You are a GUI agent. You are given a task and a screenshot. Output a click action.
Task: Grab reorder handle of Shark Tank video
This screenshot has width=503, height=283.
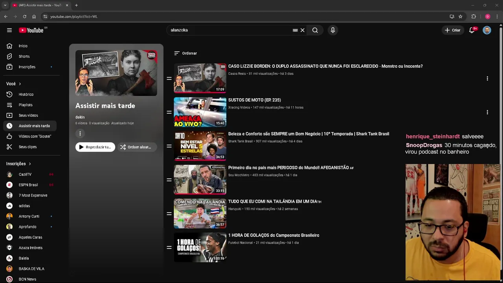coord(169,146)
